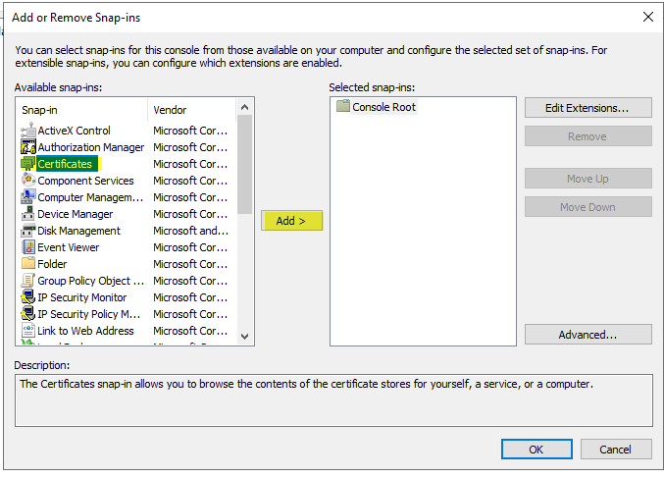The width and height of the screenshot is (664, 478).
Task: Click the snap-in list scroll down arrow
Action: [x=244, y=337]
